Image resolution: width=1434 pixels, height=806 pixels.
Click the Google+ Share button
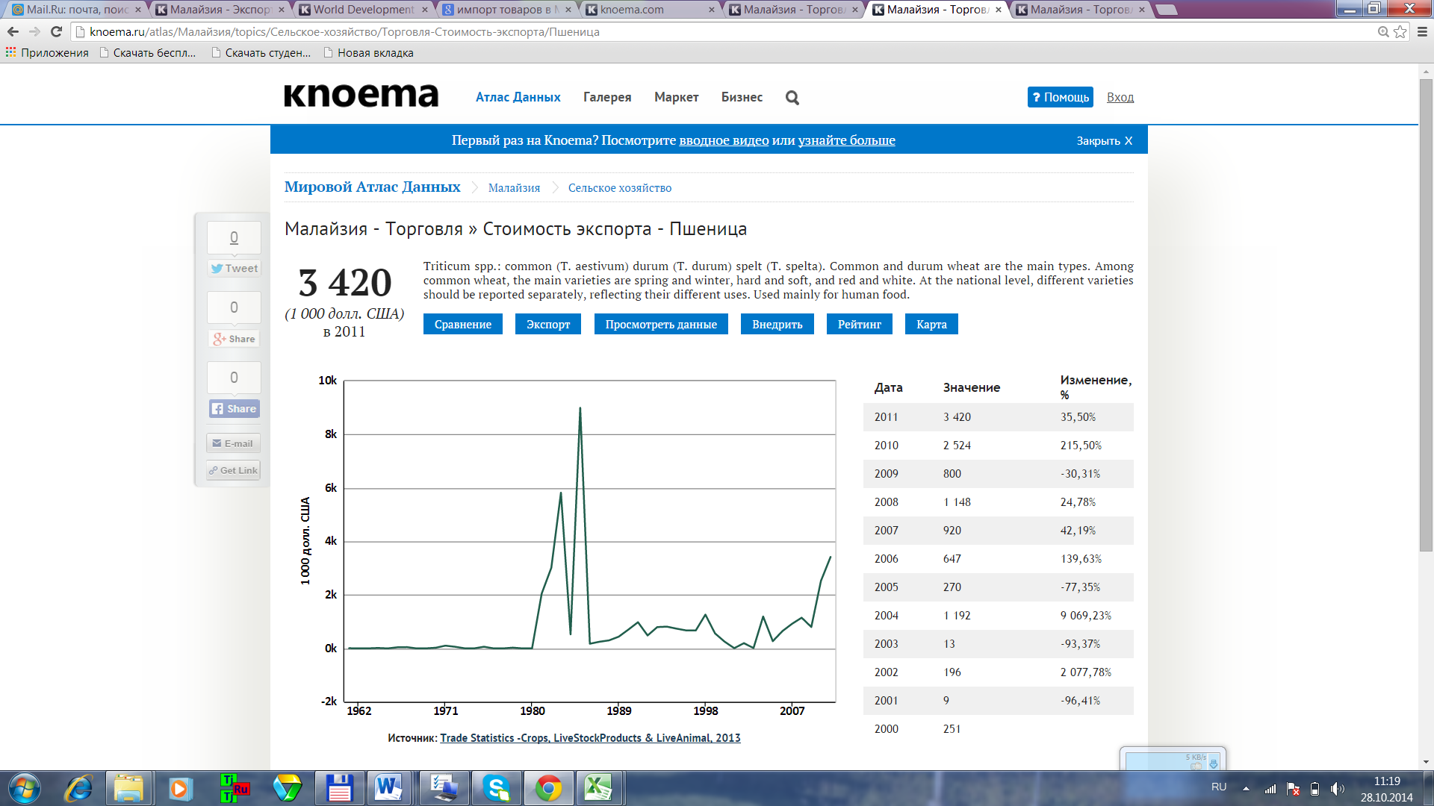click(x=234, y=339)
